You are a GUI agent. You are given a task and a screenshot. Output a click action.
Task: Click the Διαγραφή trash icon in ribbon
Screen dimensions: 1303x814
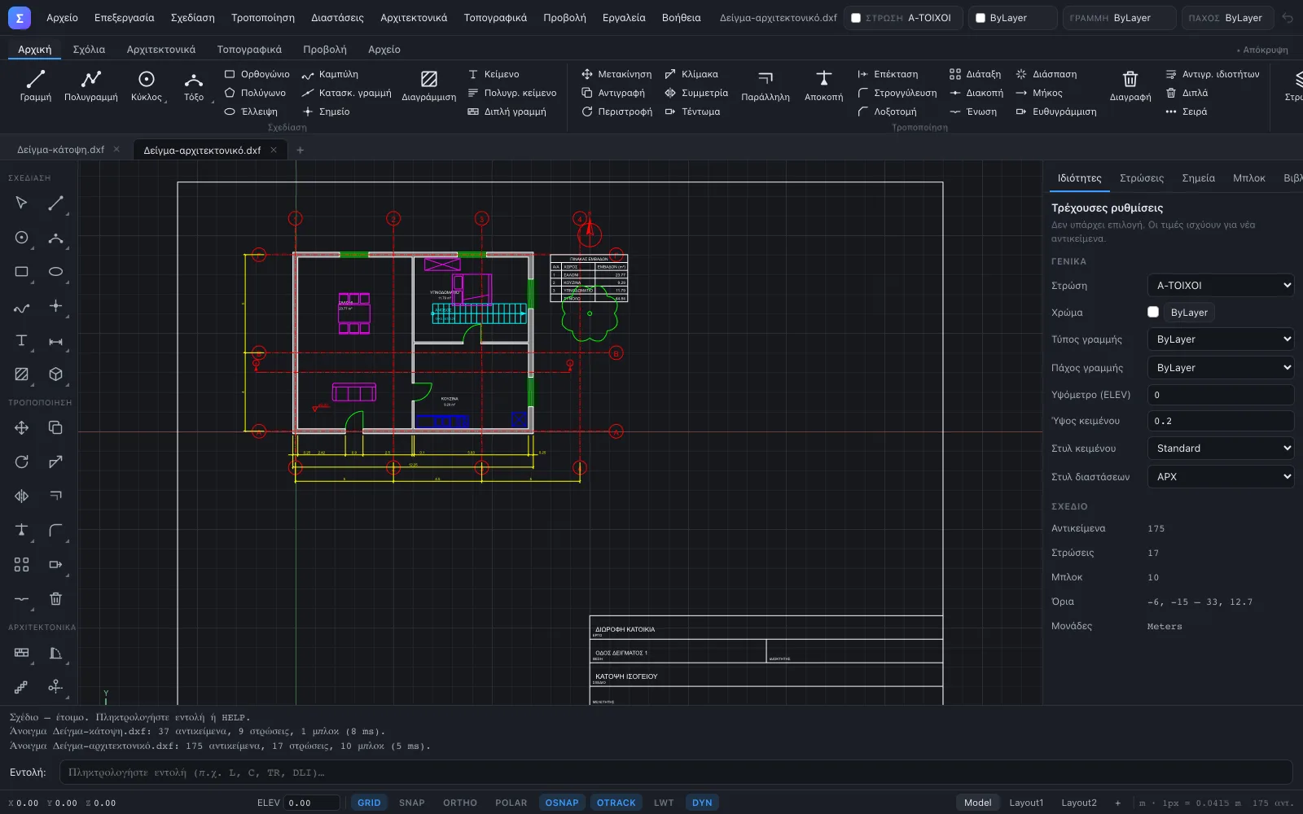click(x=1130, y=85)
